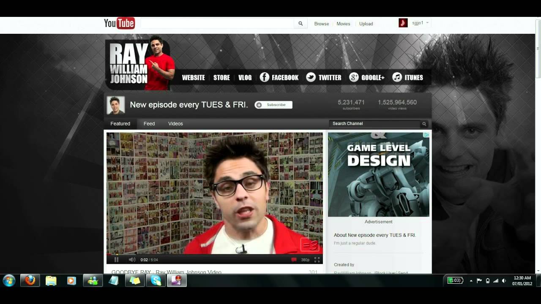Open the screen recorder taskbar icon
The image size is (541, 304).
click(x=177, y=280)
